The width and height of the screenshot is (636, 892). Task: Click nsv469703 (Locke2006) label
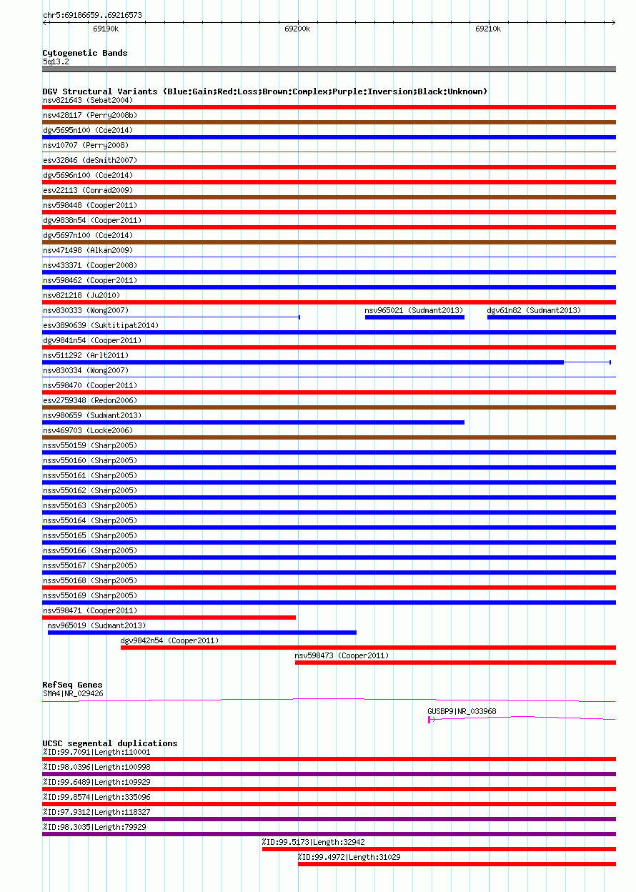pyautogui.click(x=87, y=430)
